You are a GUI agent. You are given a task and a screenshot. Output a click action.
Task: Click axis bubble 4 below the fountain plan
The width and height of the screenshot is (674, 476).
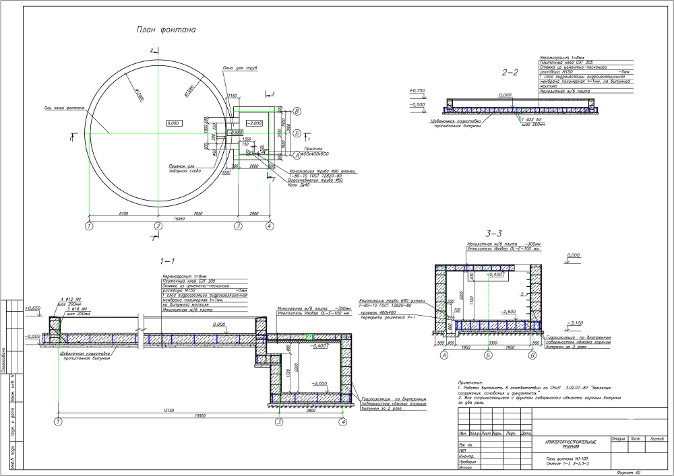(x=270, y=226)
